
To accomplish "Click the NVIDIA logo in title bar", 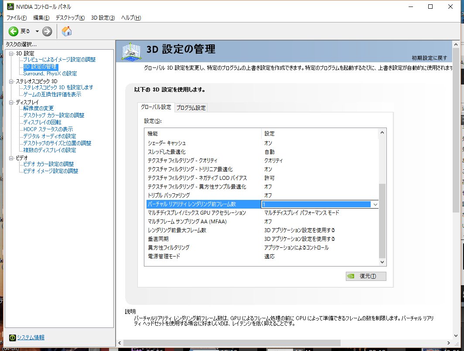I will coord(10,7).
